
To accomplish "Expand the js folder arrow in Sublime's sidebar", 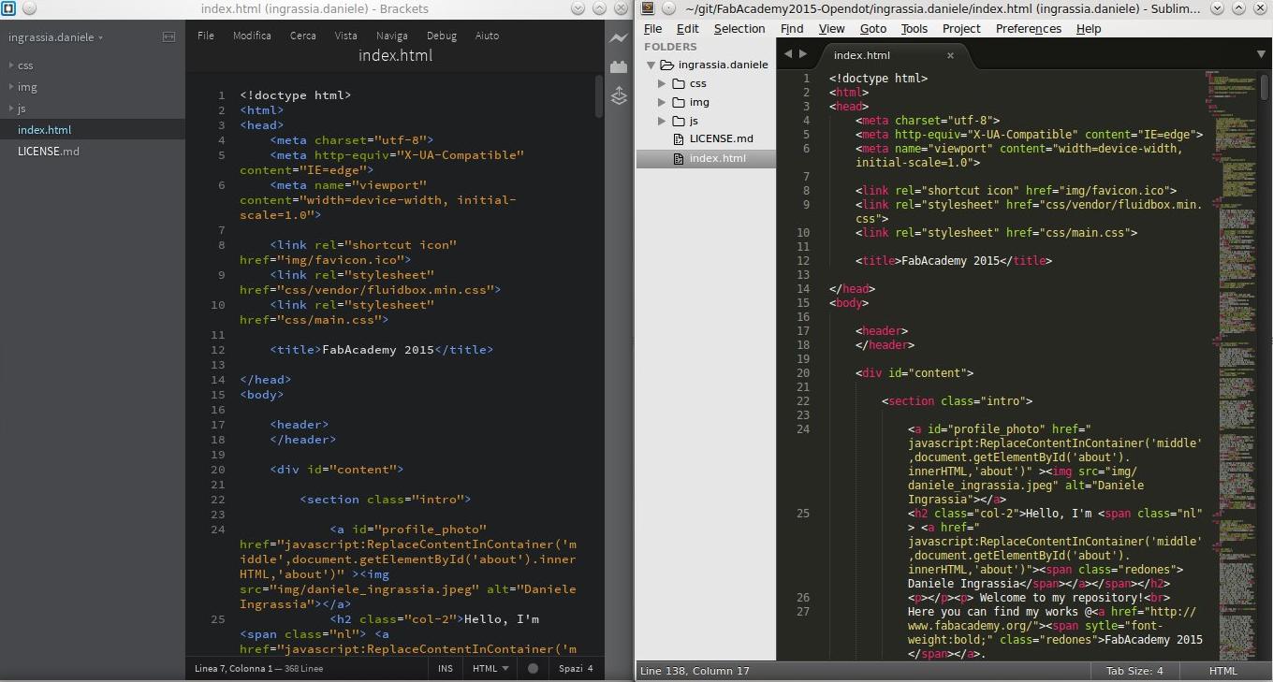I will tap(662, 122).
